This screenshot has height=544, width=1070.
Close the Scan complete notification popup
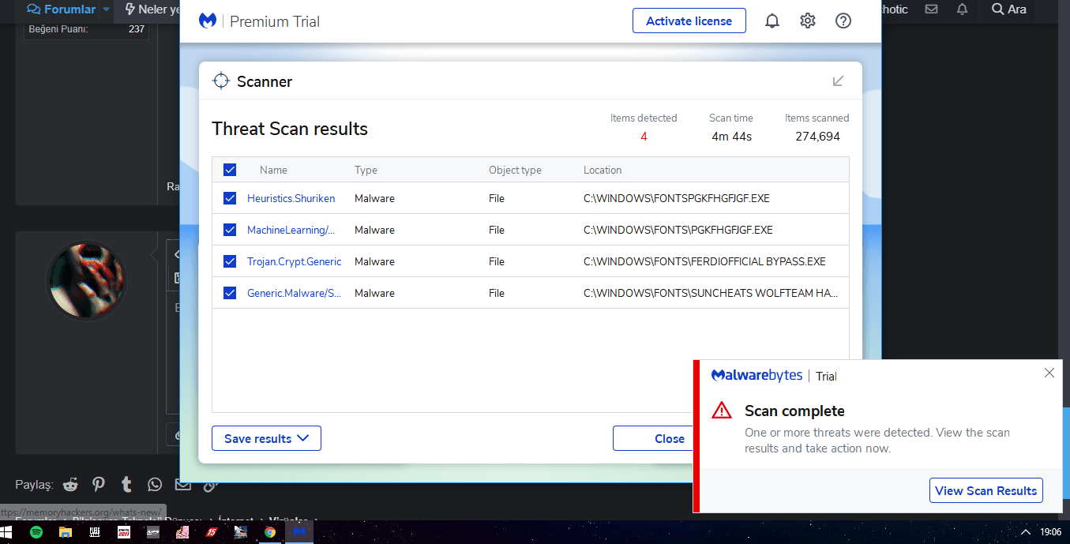click(x=1049, y=373)
